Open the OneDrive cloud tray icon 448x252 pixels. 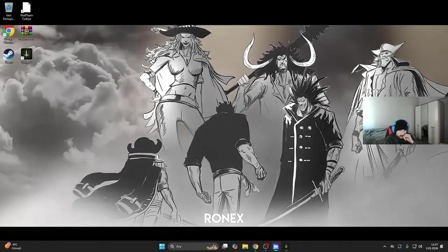(x=392, y=246)
